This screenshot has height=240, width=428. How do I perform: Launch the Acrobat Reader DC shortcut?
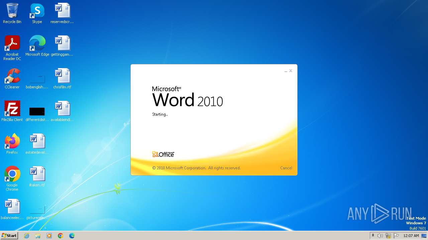[12, 48]
